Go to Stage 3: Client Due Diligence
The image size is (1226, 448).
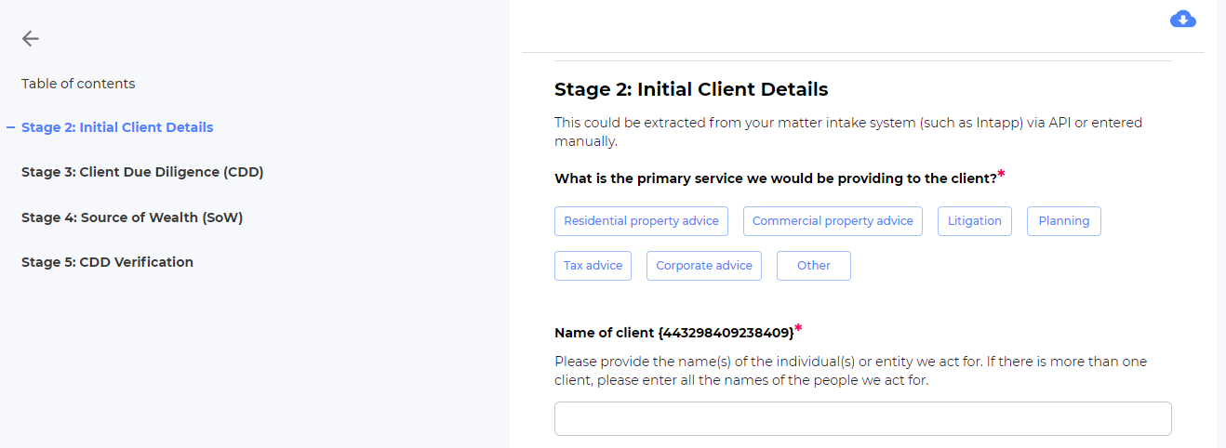tap(142, 172)
